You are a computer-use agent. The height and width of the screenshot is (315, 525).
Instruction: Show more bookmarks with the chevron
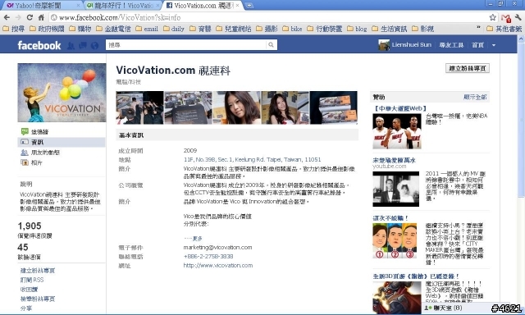478,28
